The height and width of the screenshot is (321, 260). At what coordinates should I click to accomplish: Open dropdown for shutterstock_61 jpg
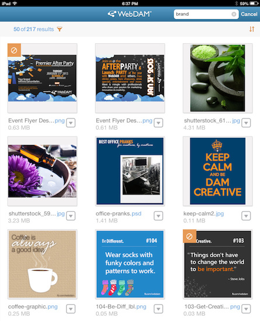click(246, 123)
